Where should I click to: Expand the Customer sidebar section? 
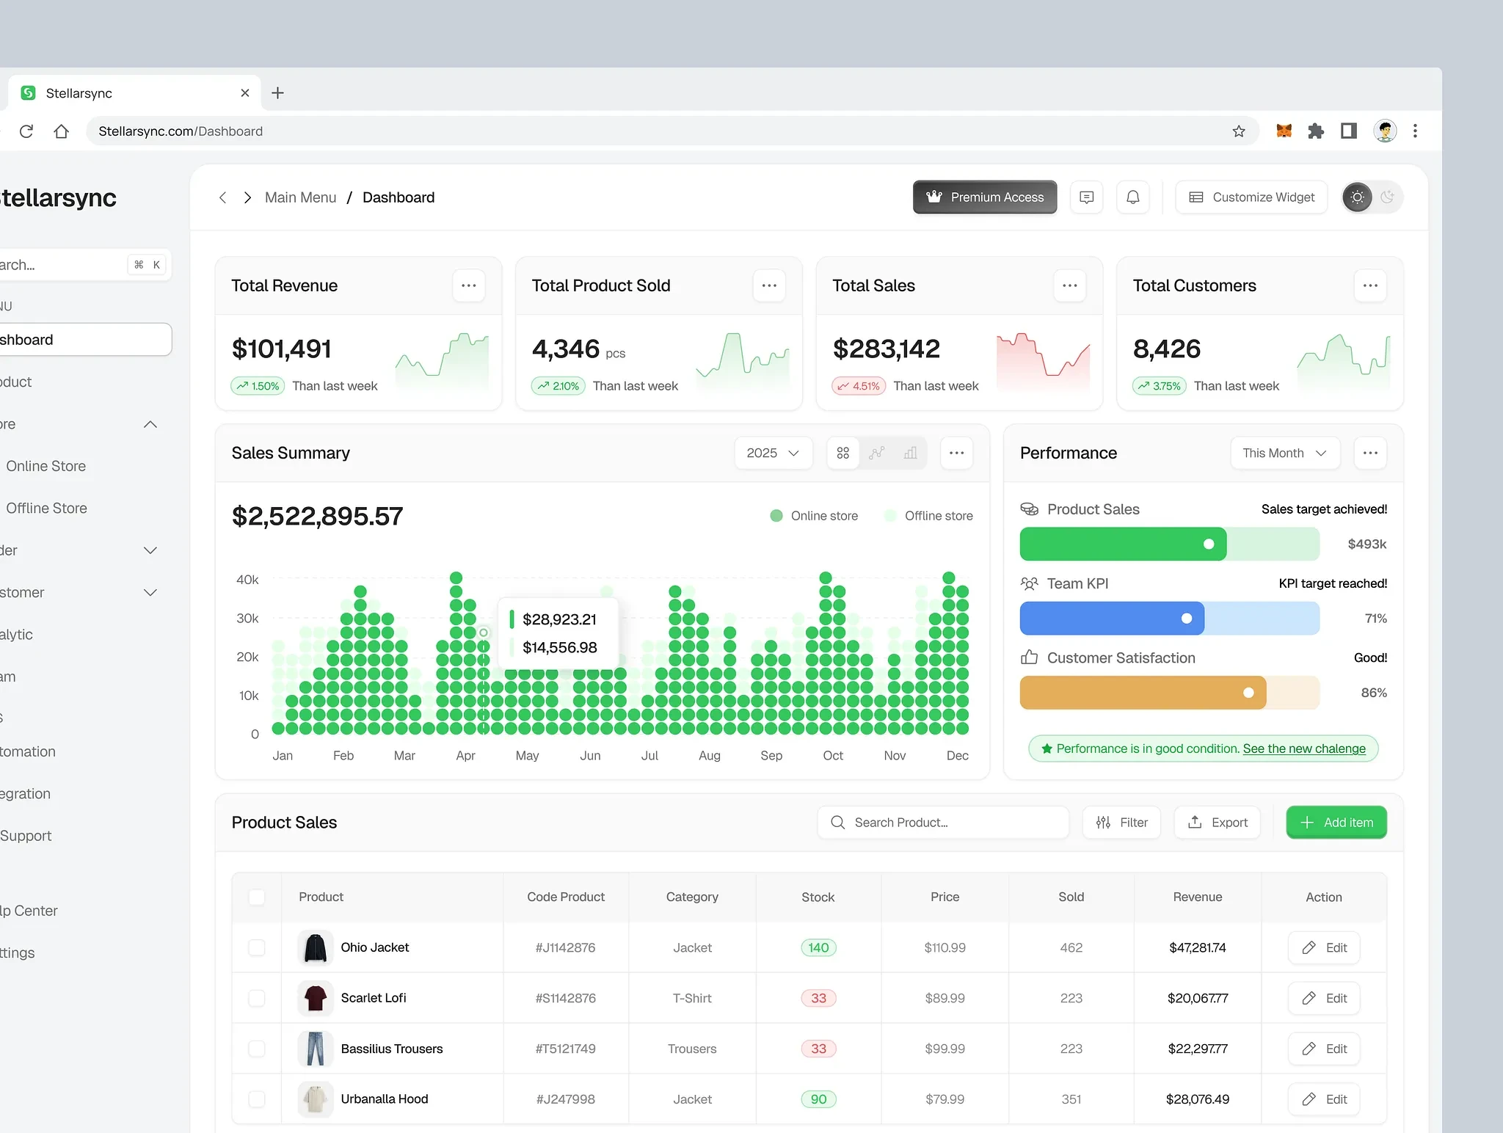coord(150,592)
